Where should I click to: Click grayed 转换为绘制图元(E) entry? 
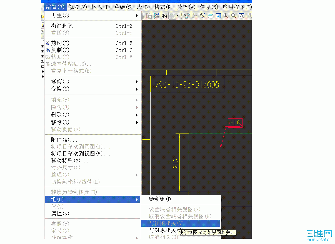(x=93, y=192)
